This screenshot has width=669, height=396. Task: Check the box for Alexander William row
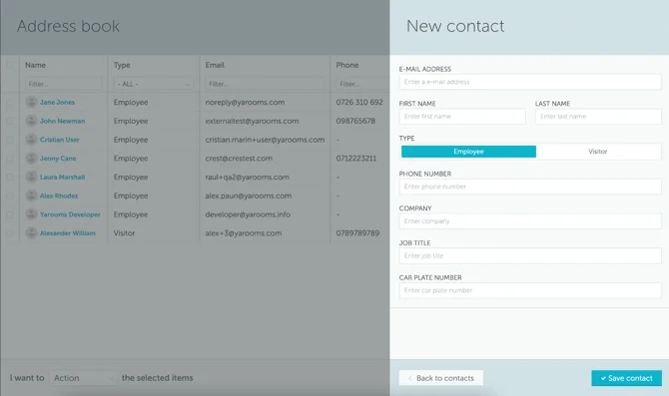(x=10, y=233)
